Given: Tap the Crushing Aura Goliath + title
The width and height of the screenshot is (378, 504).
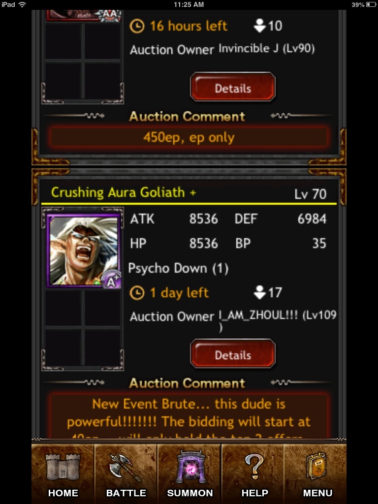Looking at the screenshot, I should point(124,192).
